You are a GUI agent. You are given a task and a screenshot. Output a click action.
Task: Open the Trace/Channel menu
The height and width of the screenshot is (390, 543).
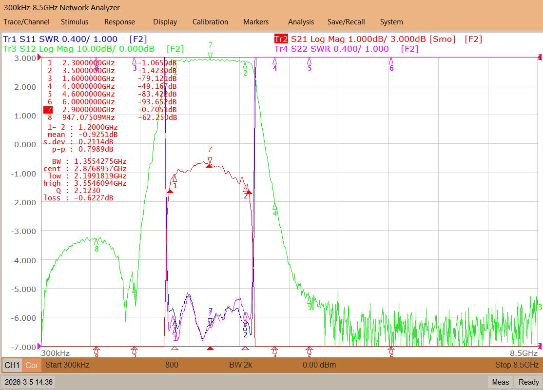26,22
